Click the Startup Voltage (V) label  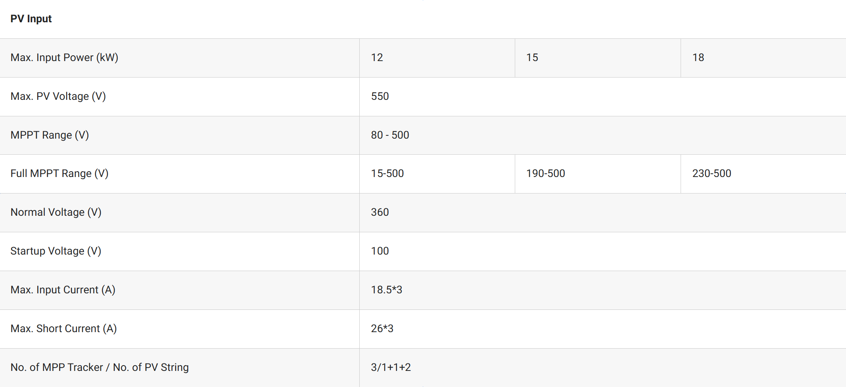point(55,251)
